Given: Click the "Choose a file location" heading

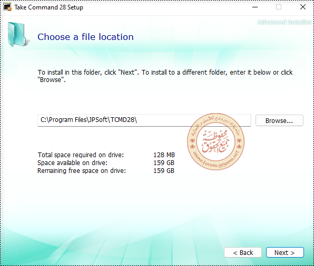Looking at the screenshot, I should 85,37.
